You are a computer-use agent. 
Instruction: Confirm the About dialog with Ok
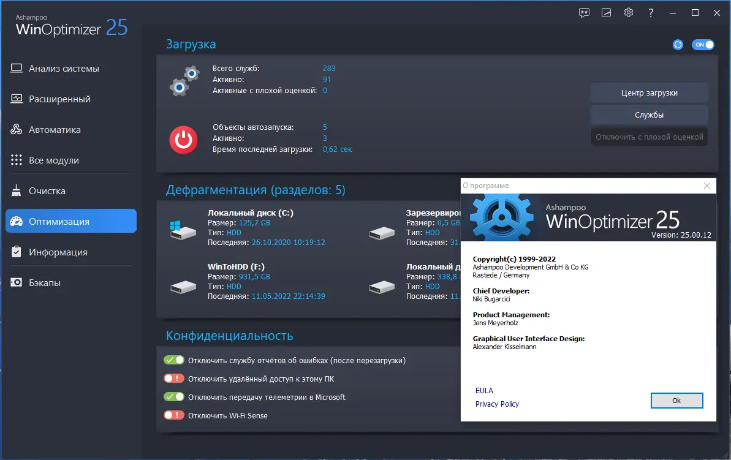point(676,400)
